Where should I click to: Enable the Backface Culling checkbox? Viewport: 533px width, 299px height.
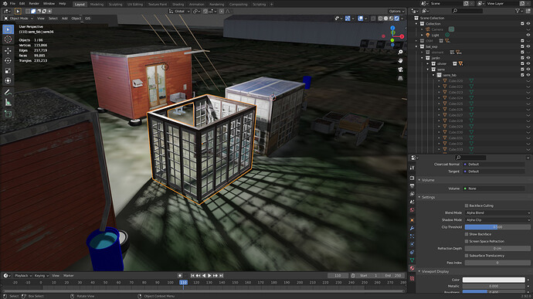pyautogui.click(x=467, y=206)
